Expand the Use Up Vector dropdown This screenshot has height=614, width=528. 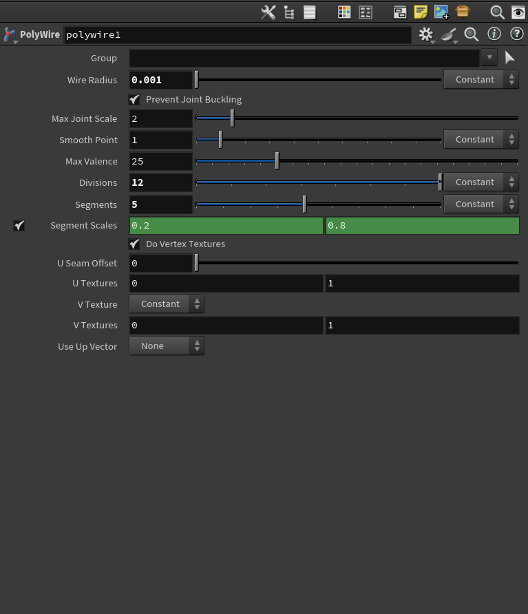pyautogui.click(x=167, y=346)
